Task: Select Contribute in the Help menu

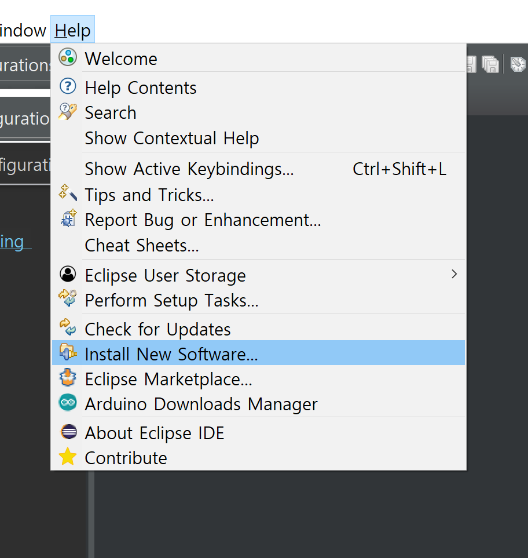Action: click(258, 458)
